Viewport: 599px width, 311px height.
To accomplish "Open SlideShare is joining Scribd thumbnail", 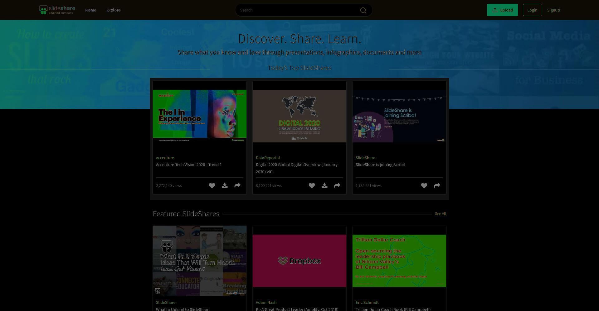I will [399, 116].
